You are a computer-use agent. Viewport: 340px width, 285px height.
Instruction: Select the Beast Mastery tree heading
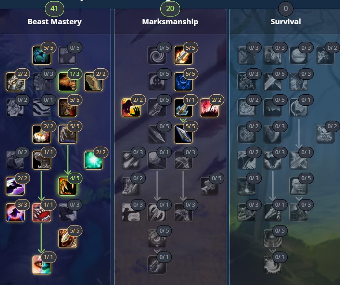(x=55, y=22)
